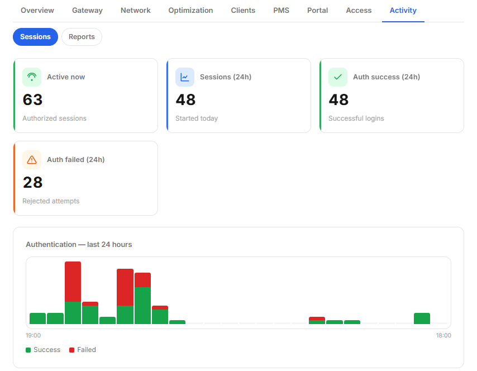Click the red Failed legend swatch
Screen dimensions: 477x371
coord(72,350)
